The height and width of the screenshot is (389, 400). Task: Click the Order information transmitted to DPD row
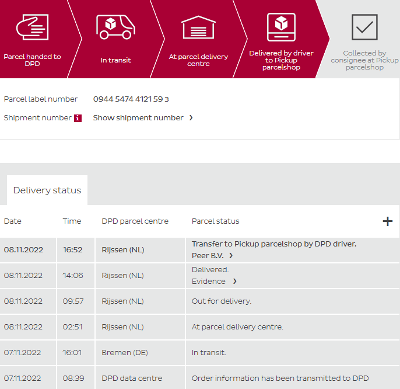coord(280,378)
